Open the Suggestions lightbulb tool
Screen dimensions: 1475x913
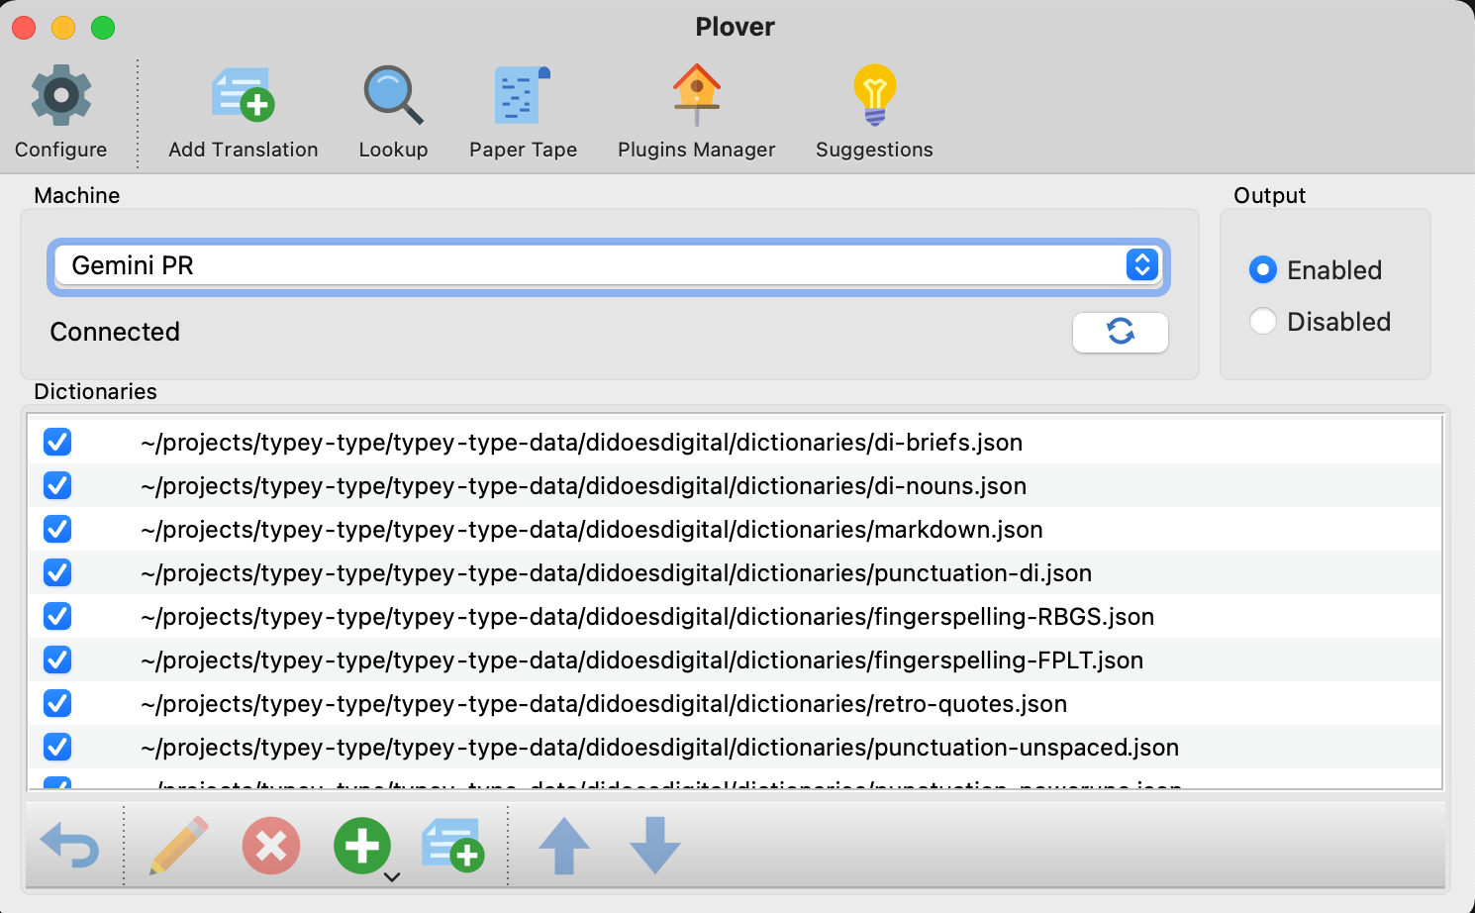pyautogui.click(x=875, y=96)
